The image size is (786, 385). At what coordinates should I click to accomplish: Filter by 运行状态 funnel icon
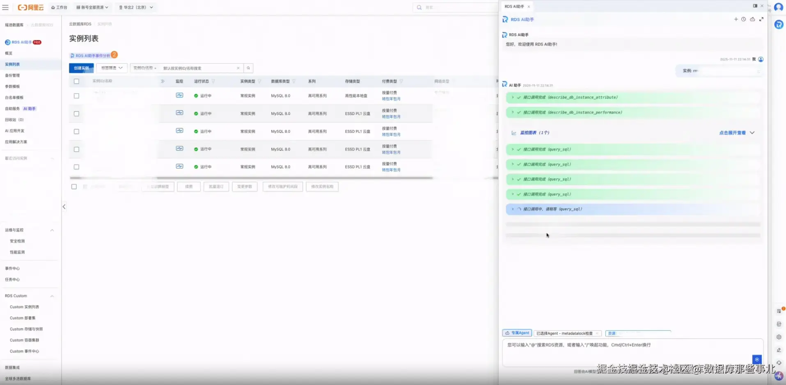pos(213,81)
